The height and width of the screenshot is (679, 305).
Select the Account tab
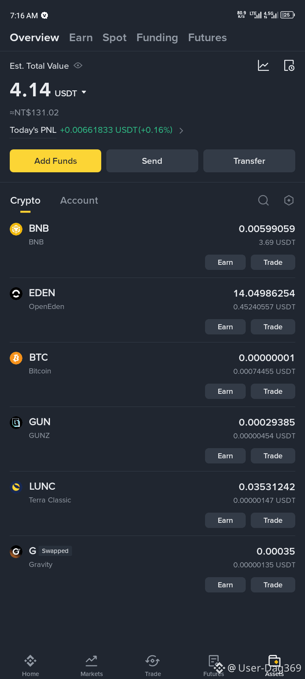79,200
